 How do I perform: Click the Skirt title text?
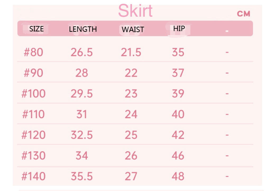pos(135,11)
